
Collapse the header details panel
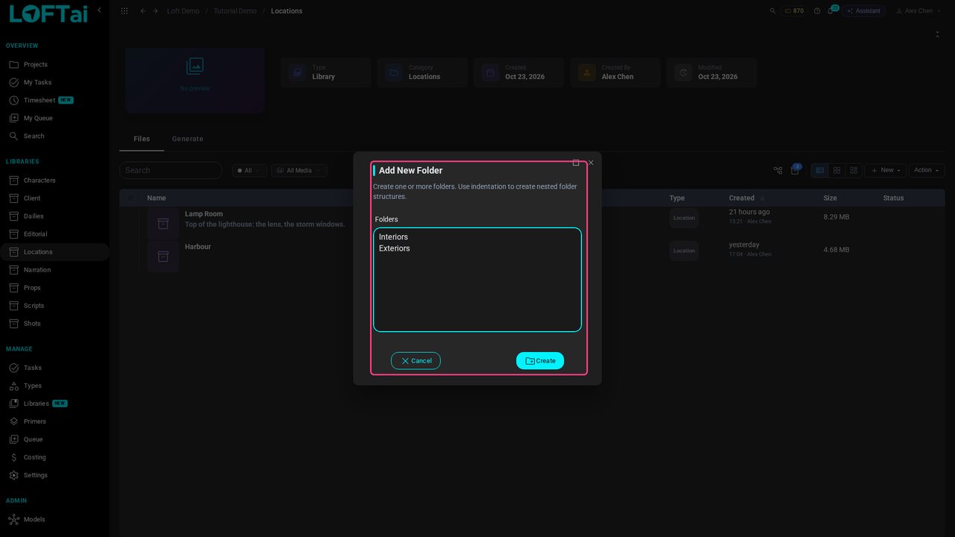938,34
